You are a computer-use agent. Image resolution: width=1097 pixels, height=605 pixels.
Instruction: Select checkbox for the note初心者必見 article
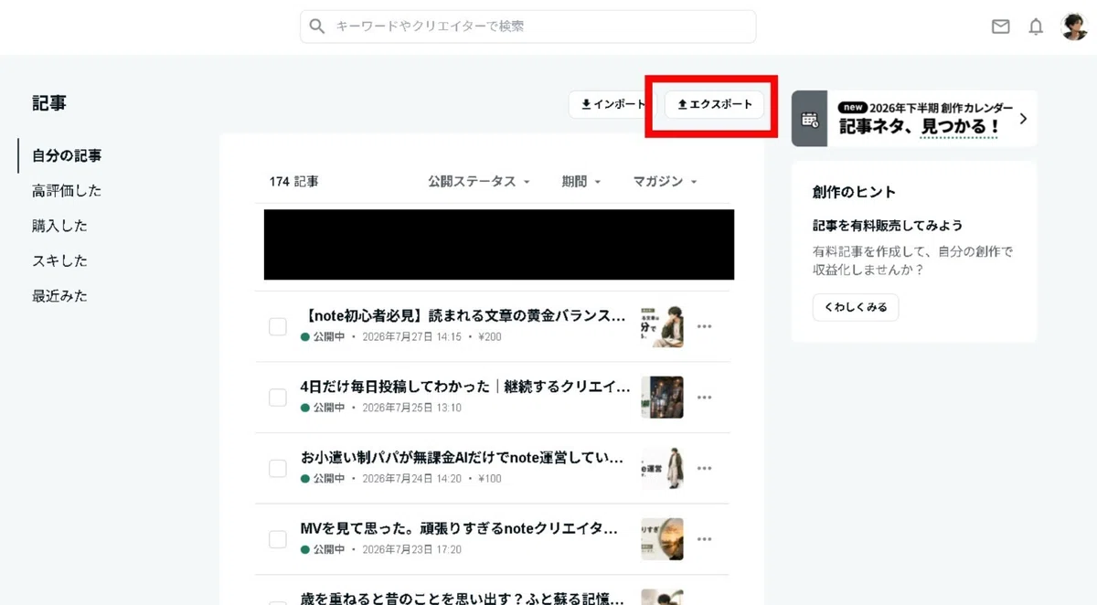[278, 326]
